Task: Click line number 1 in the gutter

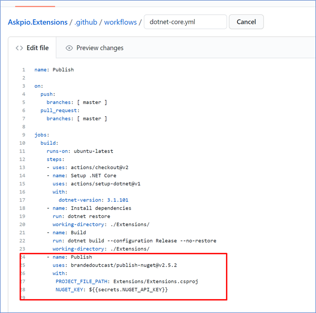Action: (x=24, y=70)
